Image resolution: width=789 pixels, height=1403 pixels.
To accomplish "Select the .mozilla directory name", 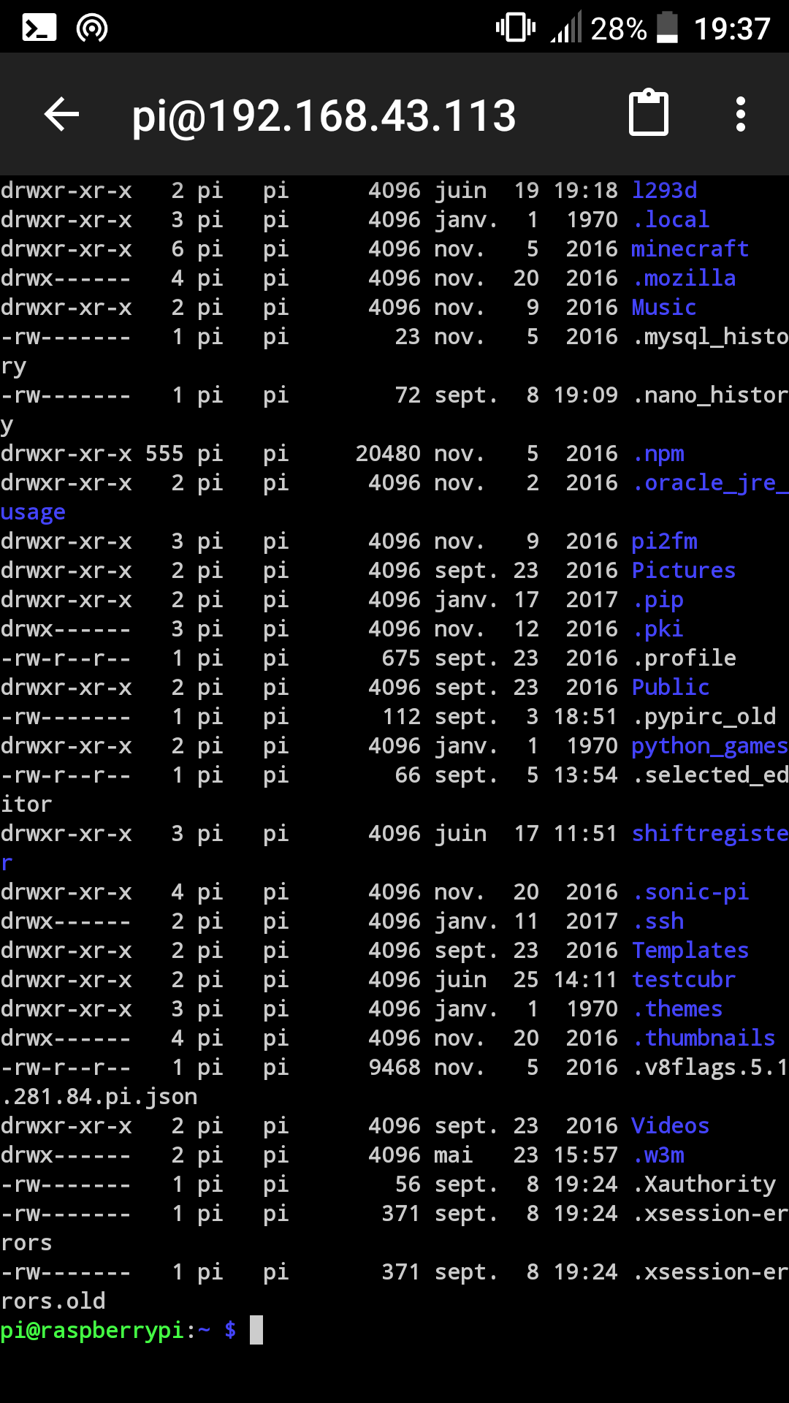I will click(x=684, y=278).
